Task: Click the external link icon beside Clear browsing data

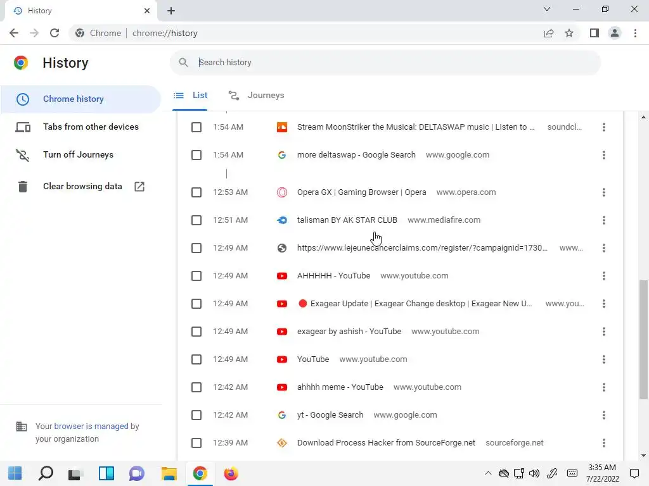Action: coord(139,187)
